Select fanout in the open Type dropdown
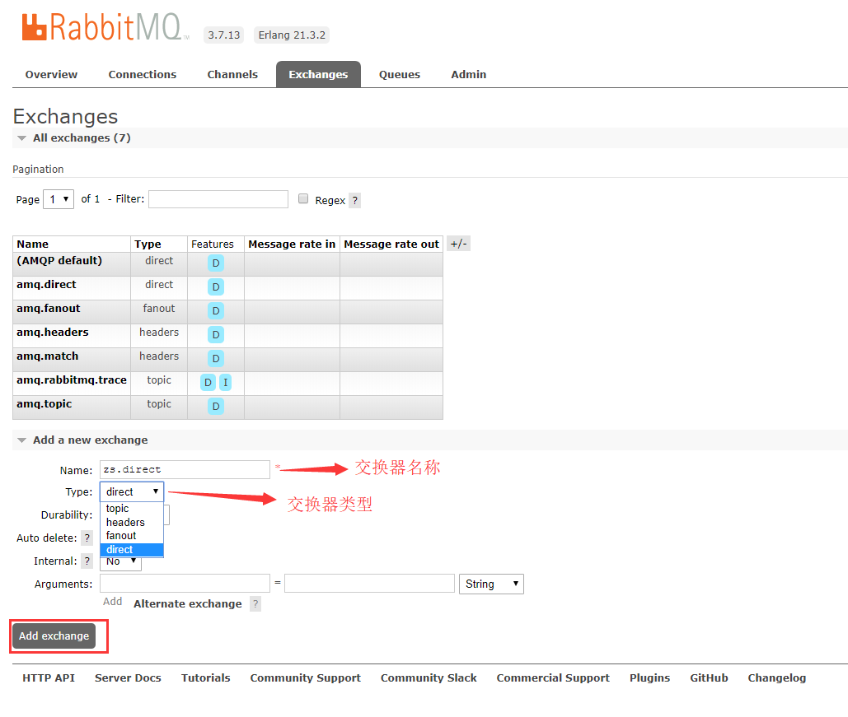The width and height of the screenshot is (848, 717). [x=123, y=536]
